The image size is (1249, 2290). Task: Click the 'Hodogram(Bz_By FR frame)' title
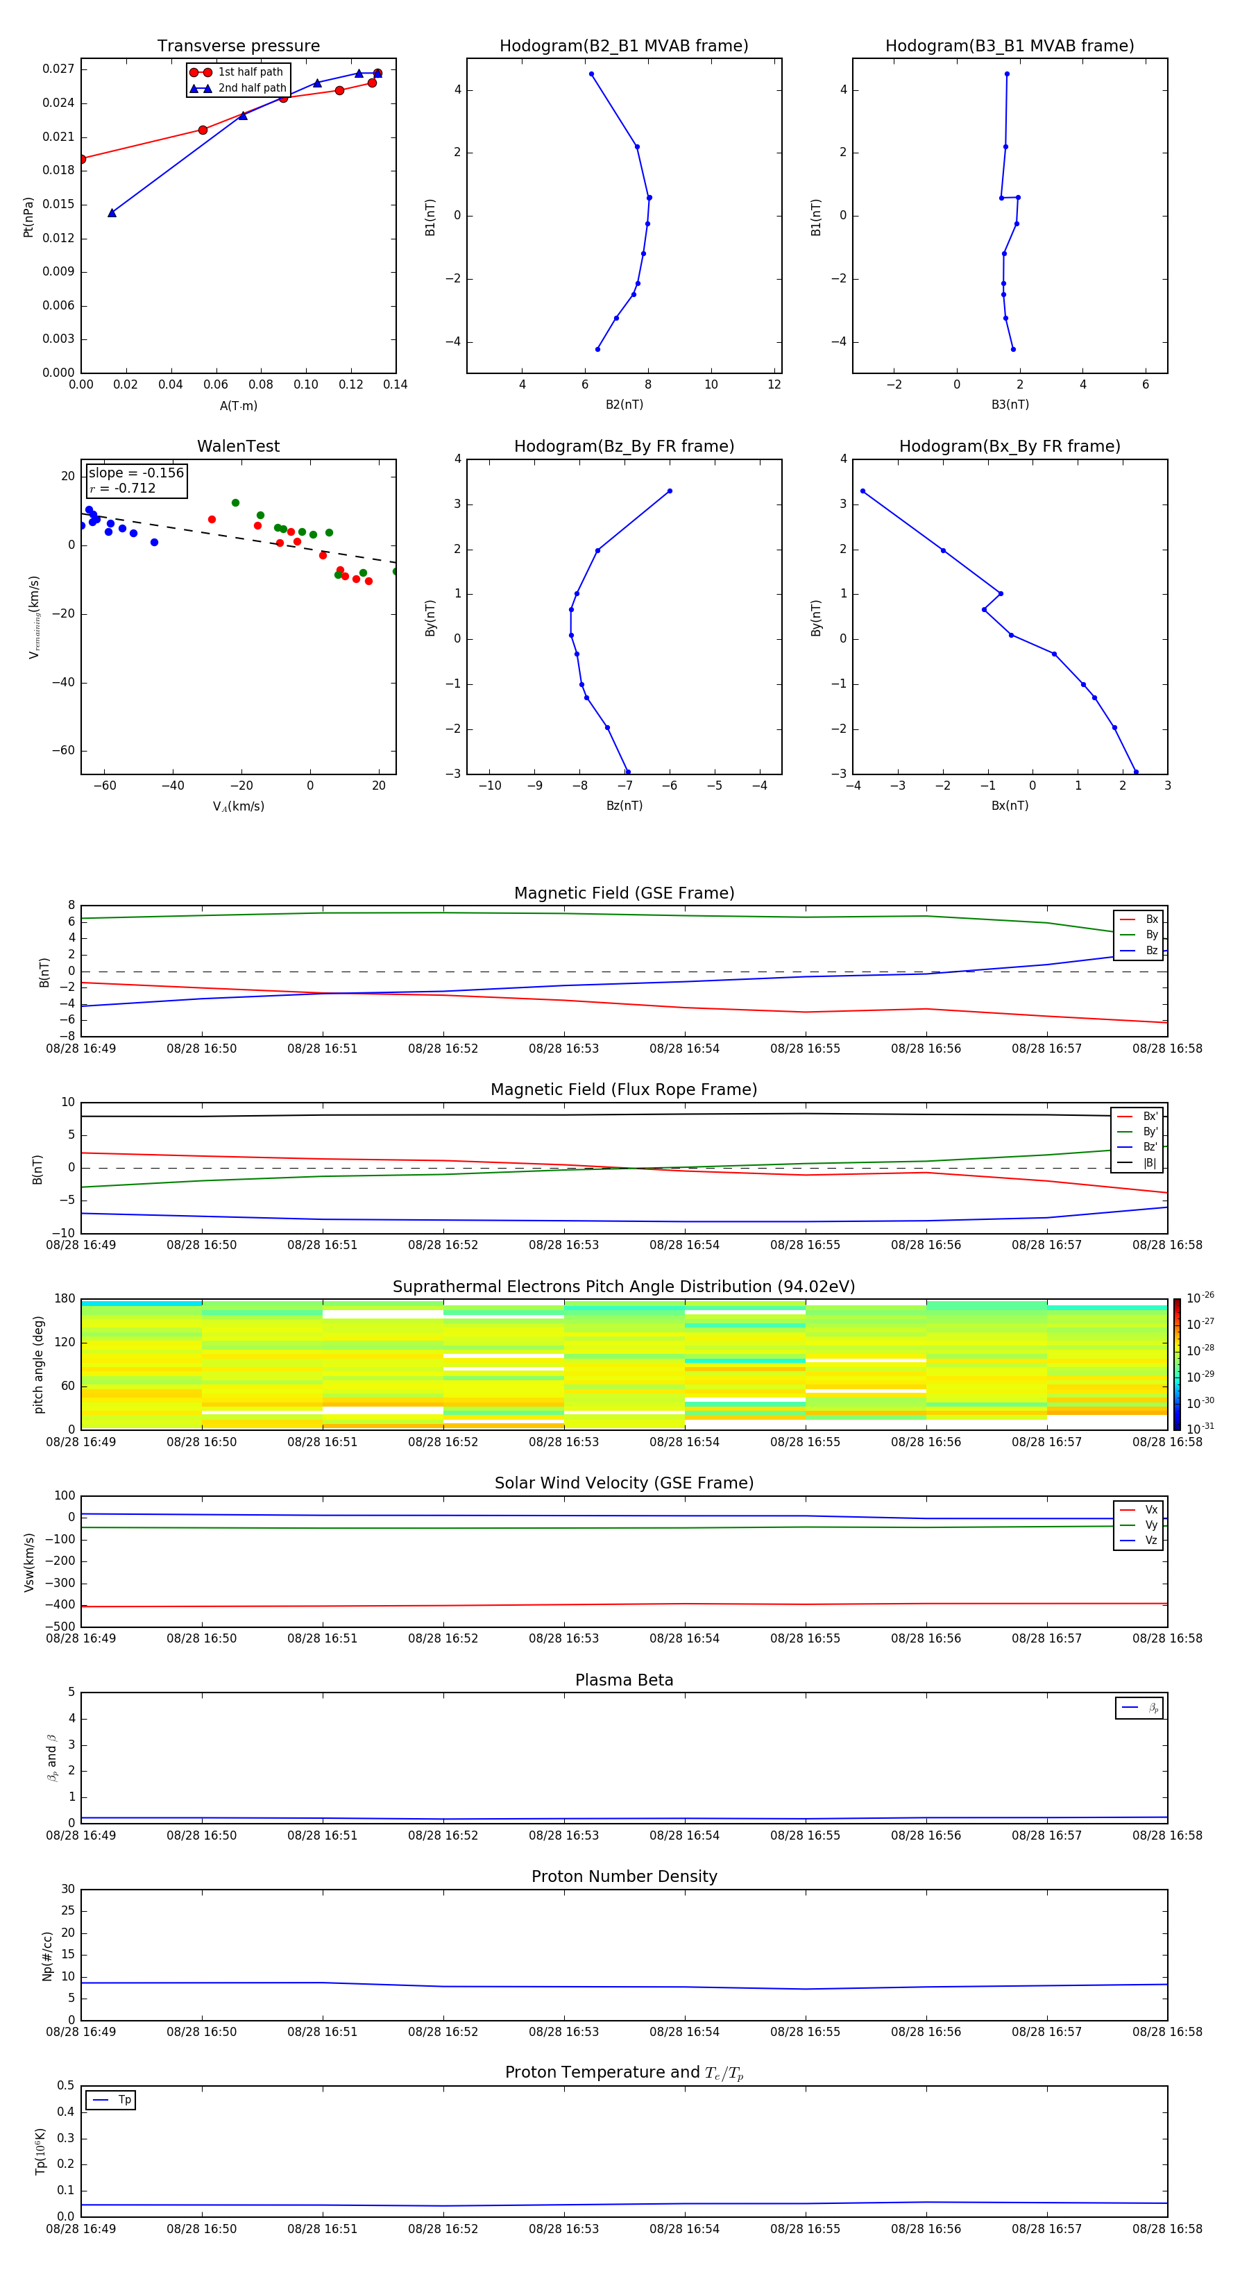click(624, 446)
